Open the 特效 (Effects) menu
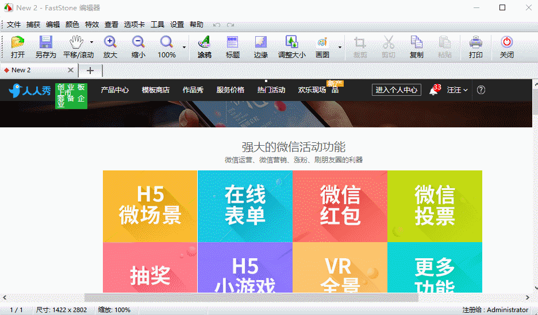The width and height of the screenshot is (538, 315). coord(92,25)
